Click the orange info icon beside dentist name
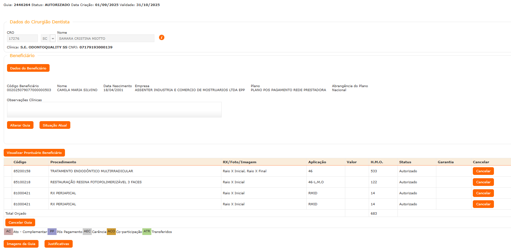511x252 pixels. 161,37
